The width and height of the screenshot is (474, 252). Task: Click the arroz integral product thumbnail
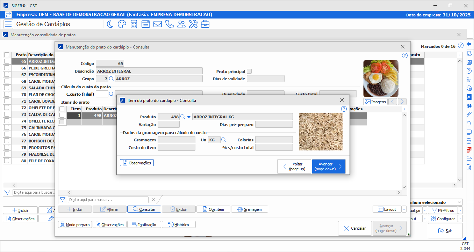click(321, 132)
